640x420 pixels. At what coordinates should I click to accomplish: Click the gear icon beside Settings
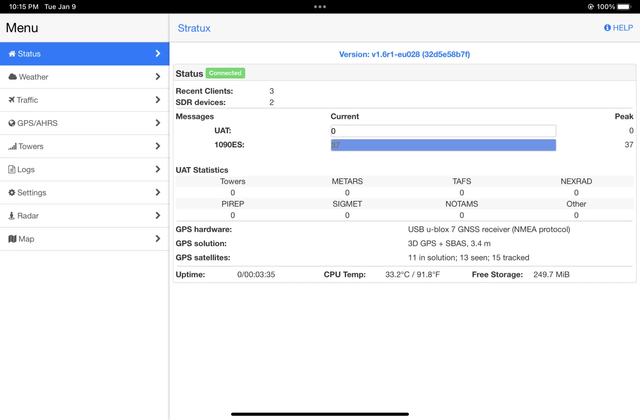pyautogui.click(x=12, y=193)
